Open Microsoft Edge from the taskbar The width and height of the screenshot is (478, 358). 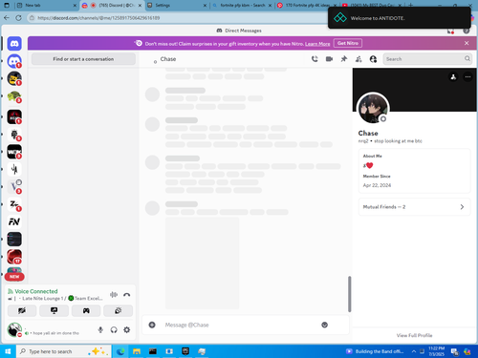point(120,351)
